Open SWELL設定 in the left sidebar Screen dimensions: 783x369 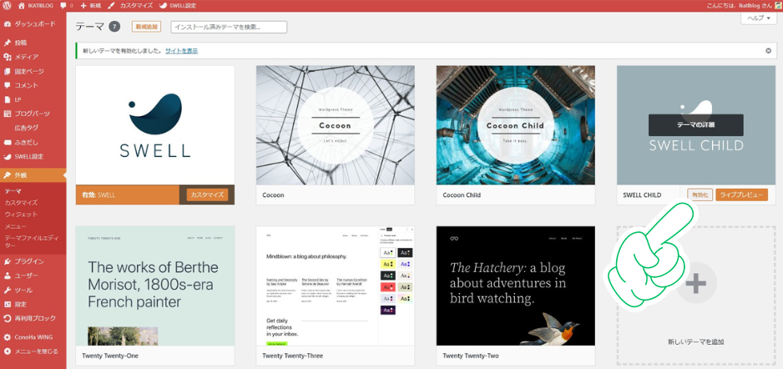click(33, 156)
